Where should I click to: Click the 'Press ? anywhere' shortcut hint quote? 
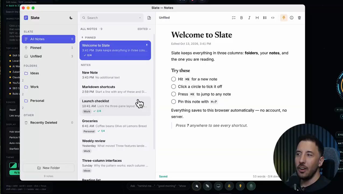[211, 126]
